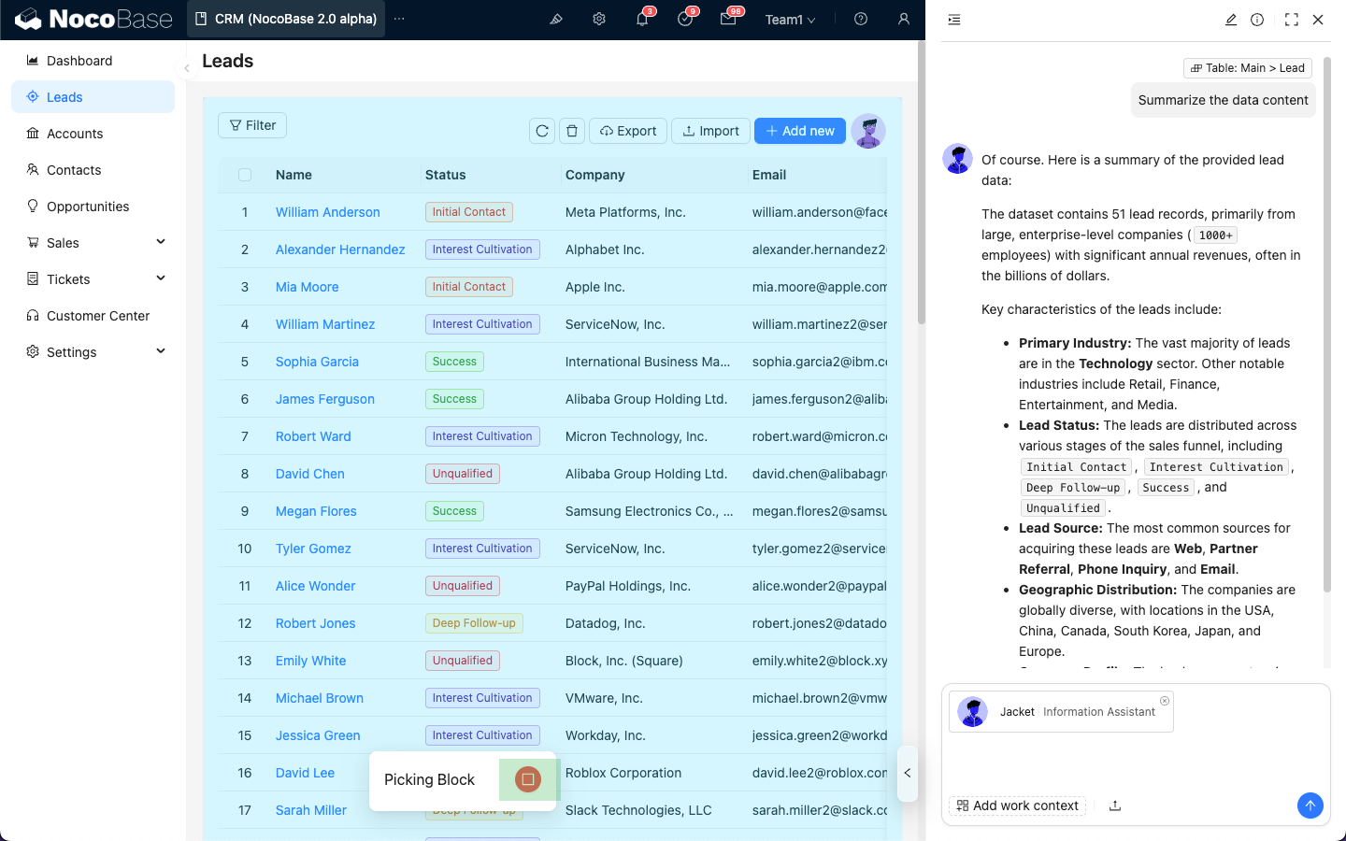Open William Anderson lead record
Image resolution: width=1346 pixels, height=841 pixels.
pyautogui.click(x=327, y=212)
